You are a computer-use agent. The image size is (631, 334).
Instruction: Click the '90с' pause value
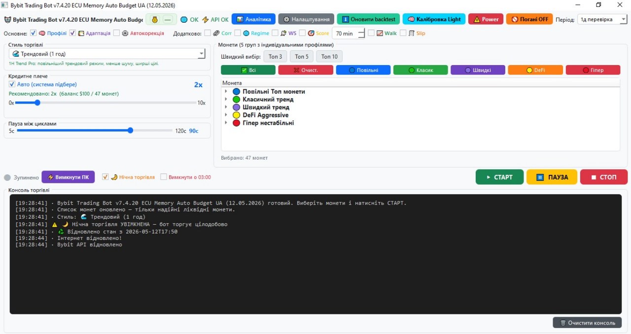pyautogui.click(x=194, y=131)
